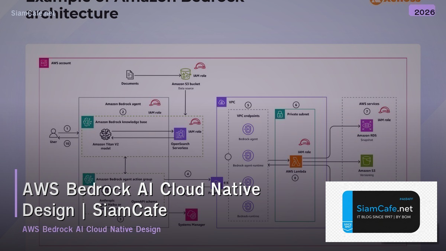Image resolution: width=446 pixels, height=251 pixels.
Task: Click the Documents icon
Action: pyautogui.click(x=130, y=74)
